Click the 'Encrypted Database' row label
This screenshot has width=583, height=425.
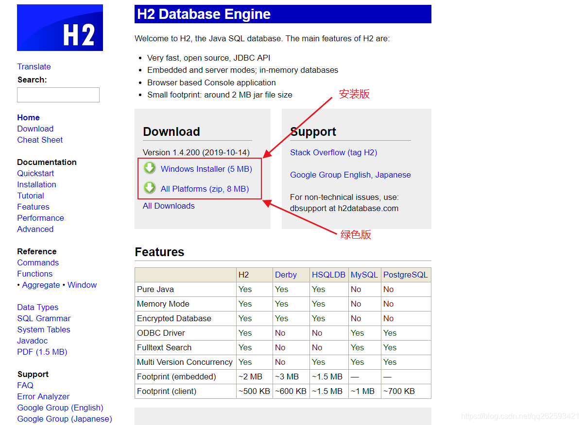coord(174,318)
